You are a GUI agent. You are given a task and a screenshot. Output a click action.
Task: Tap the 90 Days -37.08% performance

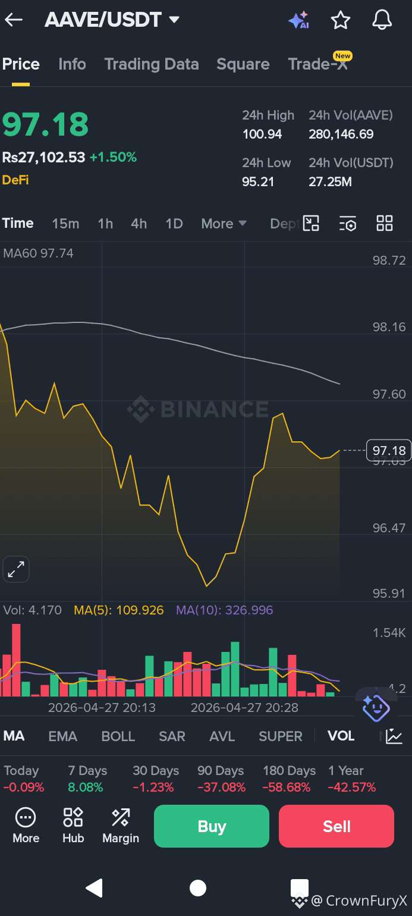tap(221, 779)
